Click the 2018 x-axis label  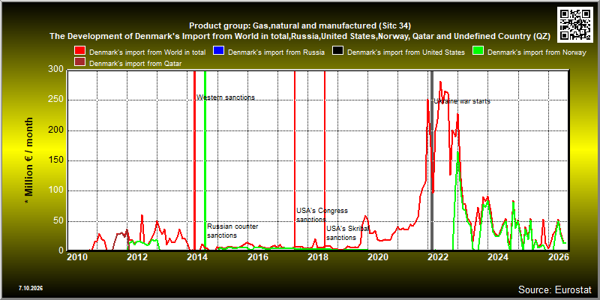click(317, 256)
